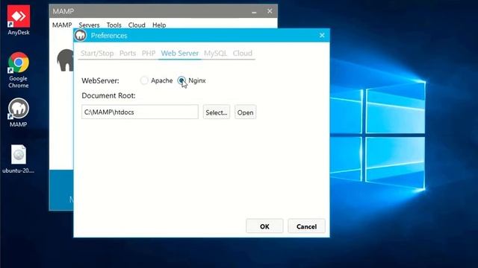Select the Apache web server option
This screenshot has height=268, width=478.
point(156,80)
